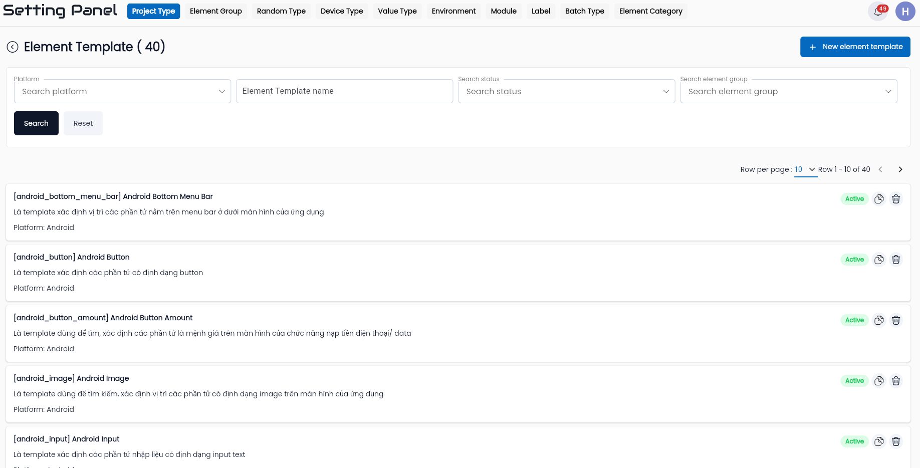Open the notifications bell with 49 badge
920x468 pixels.
[878, 11]
